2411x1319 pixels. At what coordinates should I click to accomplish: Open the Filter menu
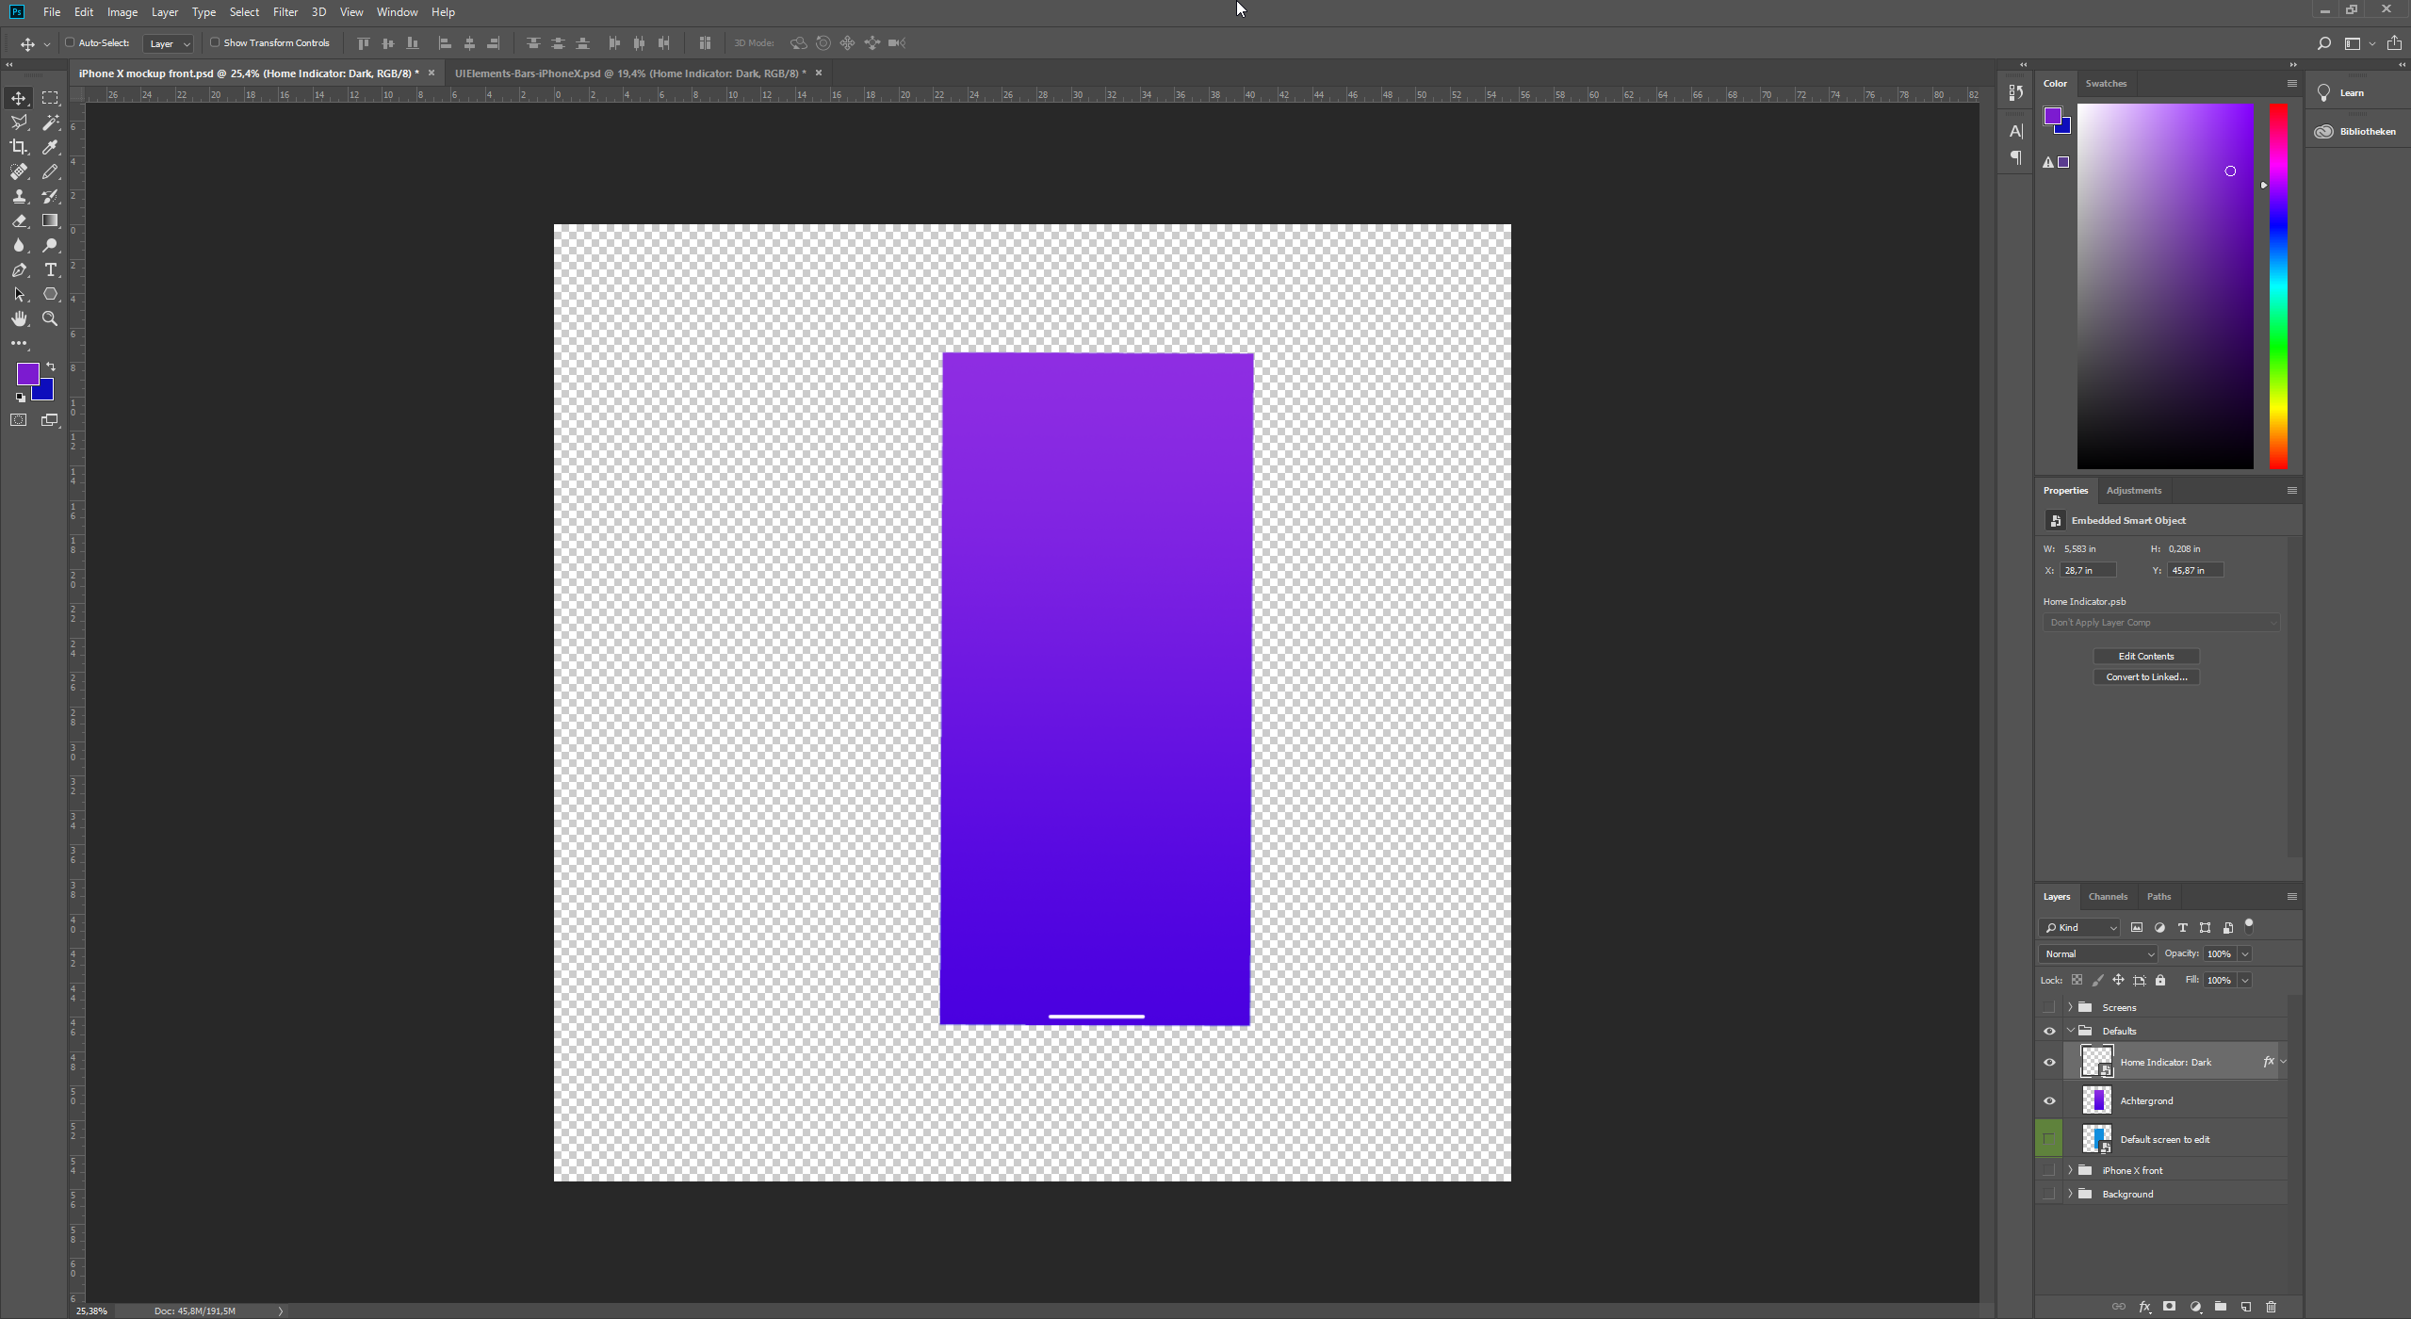285,12
